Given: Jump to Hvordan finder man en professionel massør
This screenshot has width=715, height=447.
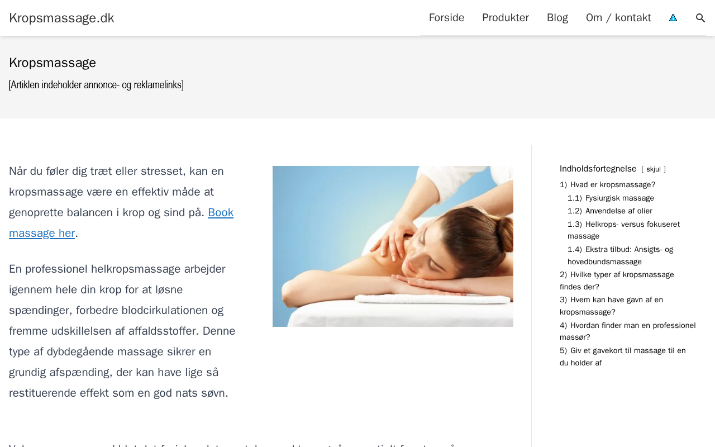Looking at the screenshot, I should [x=628, y=331].
